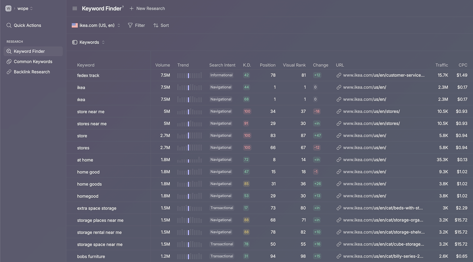This screenshot has width=473, height=262.
Task: Click the hamburger menu icon
Action: tap(75, 8)
